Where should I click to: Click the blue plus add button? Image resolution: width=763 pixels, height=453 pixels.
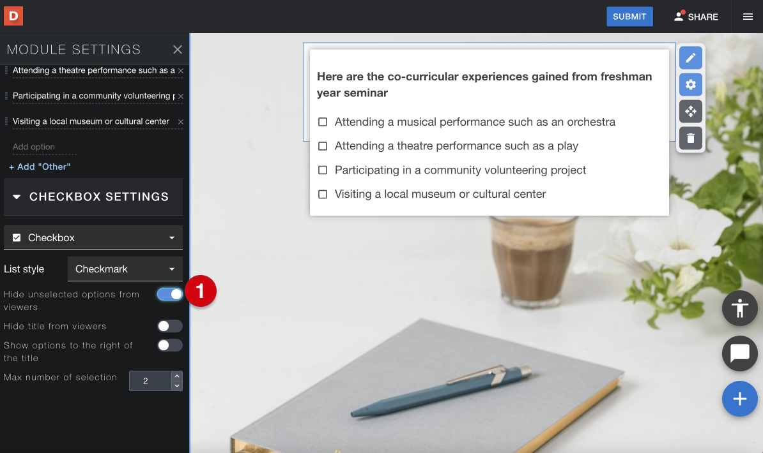[x=739, y=399]
